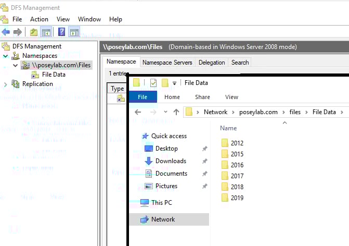Viewport: 349px width, 246px height.
Task: Click folder icon in the Type column row
Action: click(x=121, y=99)
